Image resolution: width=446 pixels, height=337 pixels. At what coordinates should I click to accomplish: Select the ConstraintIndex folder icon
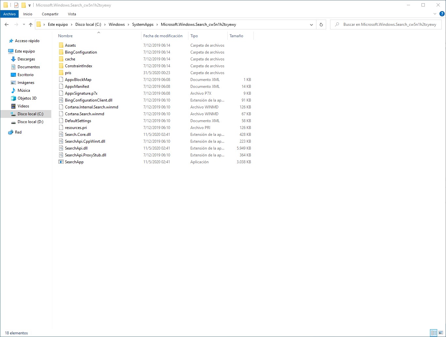pyautogui.click(x=61, y=66)
